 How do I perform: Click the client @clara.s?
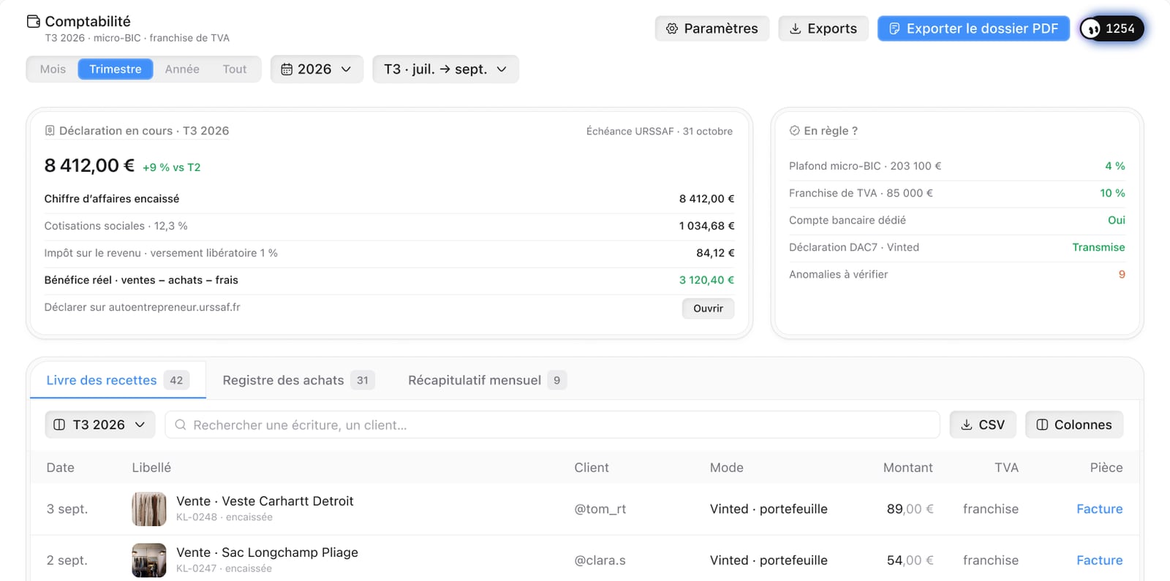pyautogui.click(x=600, y=560)
